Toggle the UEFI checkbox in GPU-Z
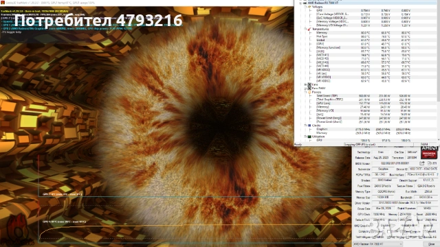440x247 pixels. tap(429, 163)
